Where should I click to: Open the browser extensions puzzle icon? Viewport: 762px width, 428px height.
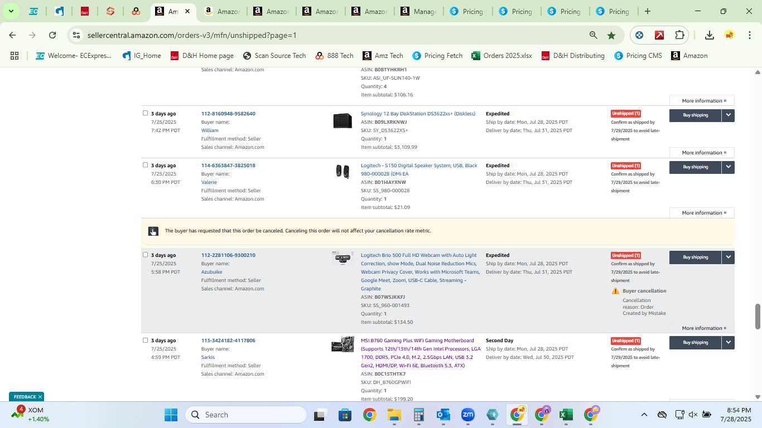pyautogui.click(x=679, y=35)
